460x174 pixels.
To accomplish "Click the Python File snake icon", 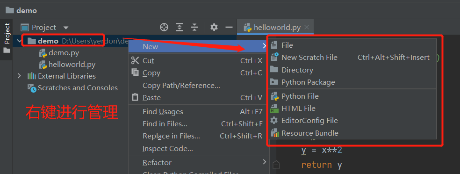I will pyautogui.click(x=274, y=96).
